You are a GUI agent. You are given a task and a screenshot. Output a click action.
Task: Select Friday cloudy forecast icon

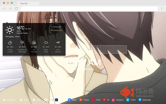pyautogui.click(x=46, y=42)
